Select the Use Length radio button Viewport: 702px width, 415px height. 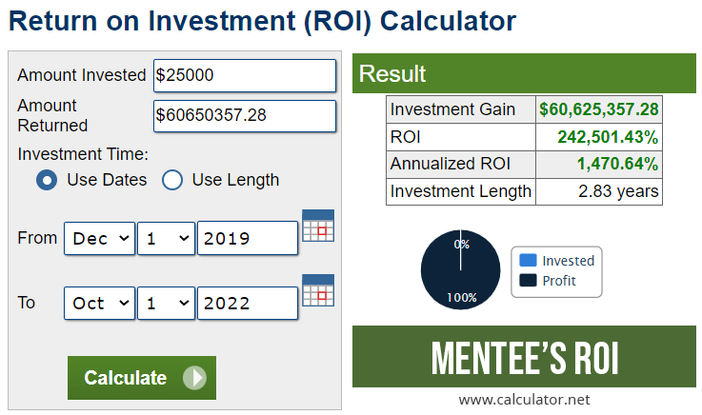coord(172,180)
